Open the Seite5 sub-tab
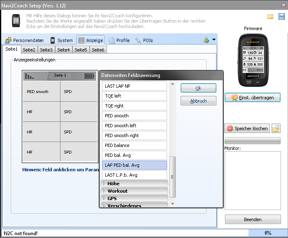288x238 pixels. 81,50
